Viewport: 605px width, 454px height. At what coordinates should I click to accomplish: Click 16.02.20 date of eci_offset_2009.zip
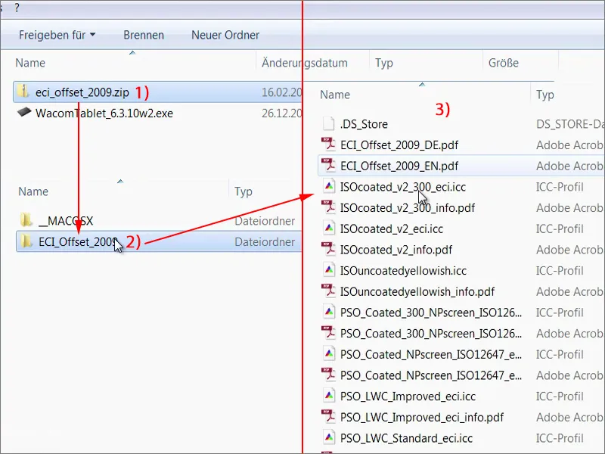tap(281, 92)
